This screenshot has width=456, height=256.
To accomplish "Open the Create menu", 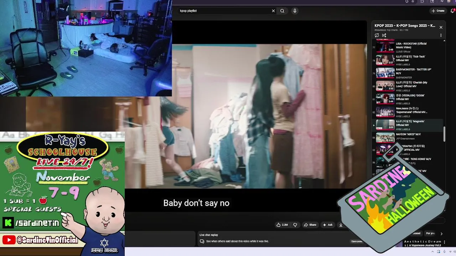I will [x=438, y=11].
